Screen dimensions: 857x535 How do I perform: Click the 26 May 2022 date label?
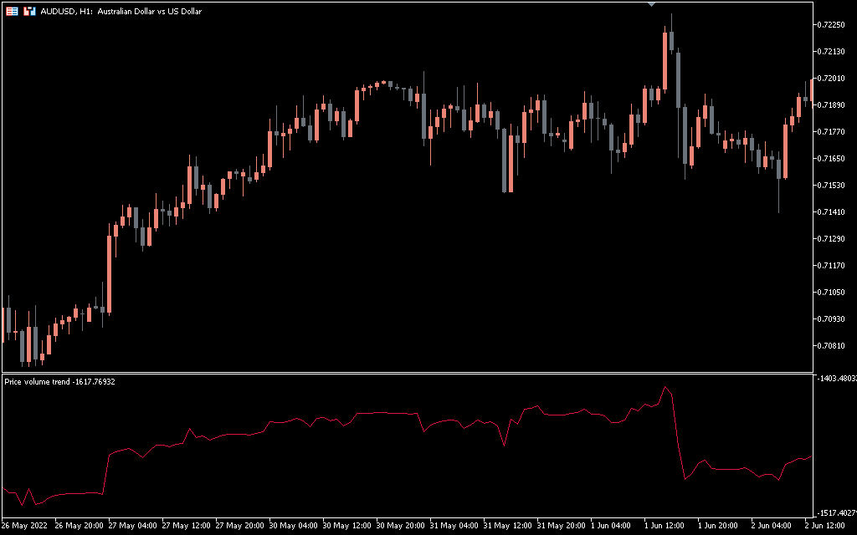(x=25, y=526)
